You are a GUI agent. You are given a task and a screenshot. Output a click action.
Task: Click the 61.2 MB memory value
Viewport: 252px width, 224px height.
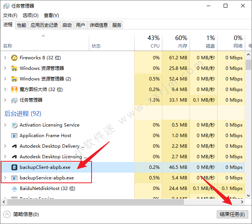tap(178, 58)
